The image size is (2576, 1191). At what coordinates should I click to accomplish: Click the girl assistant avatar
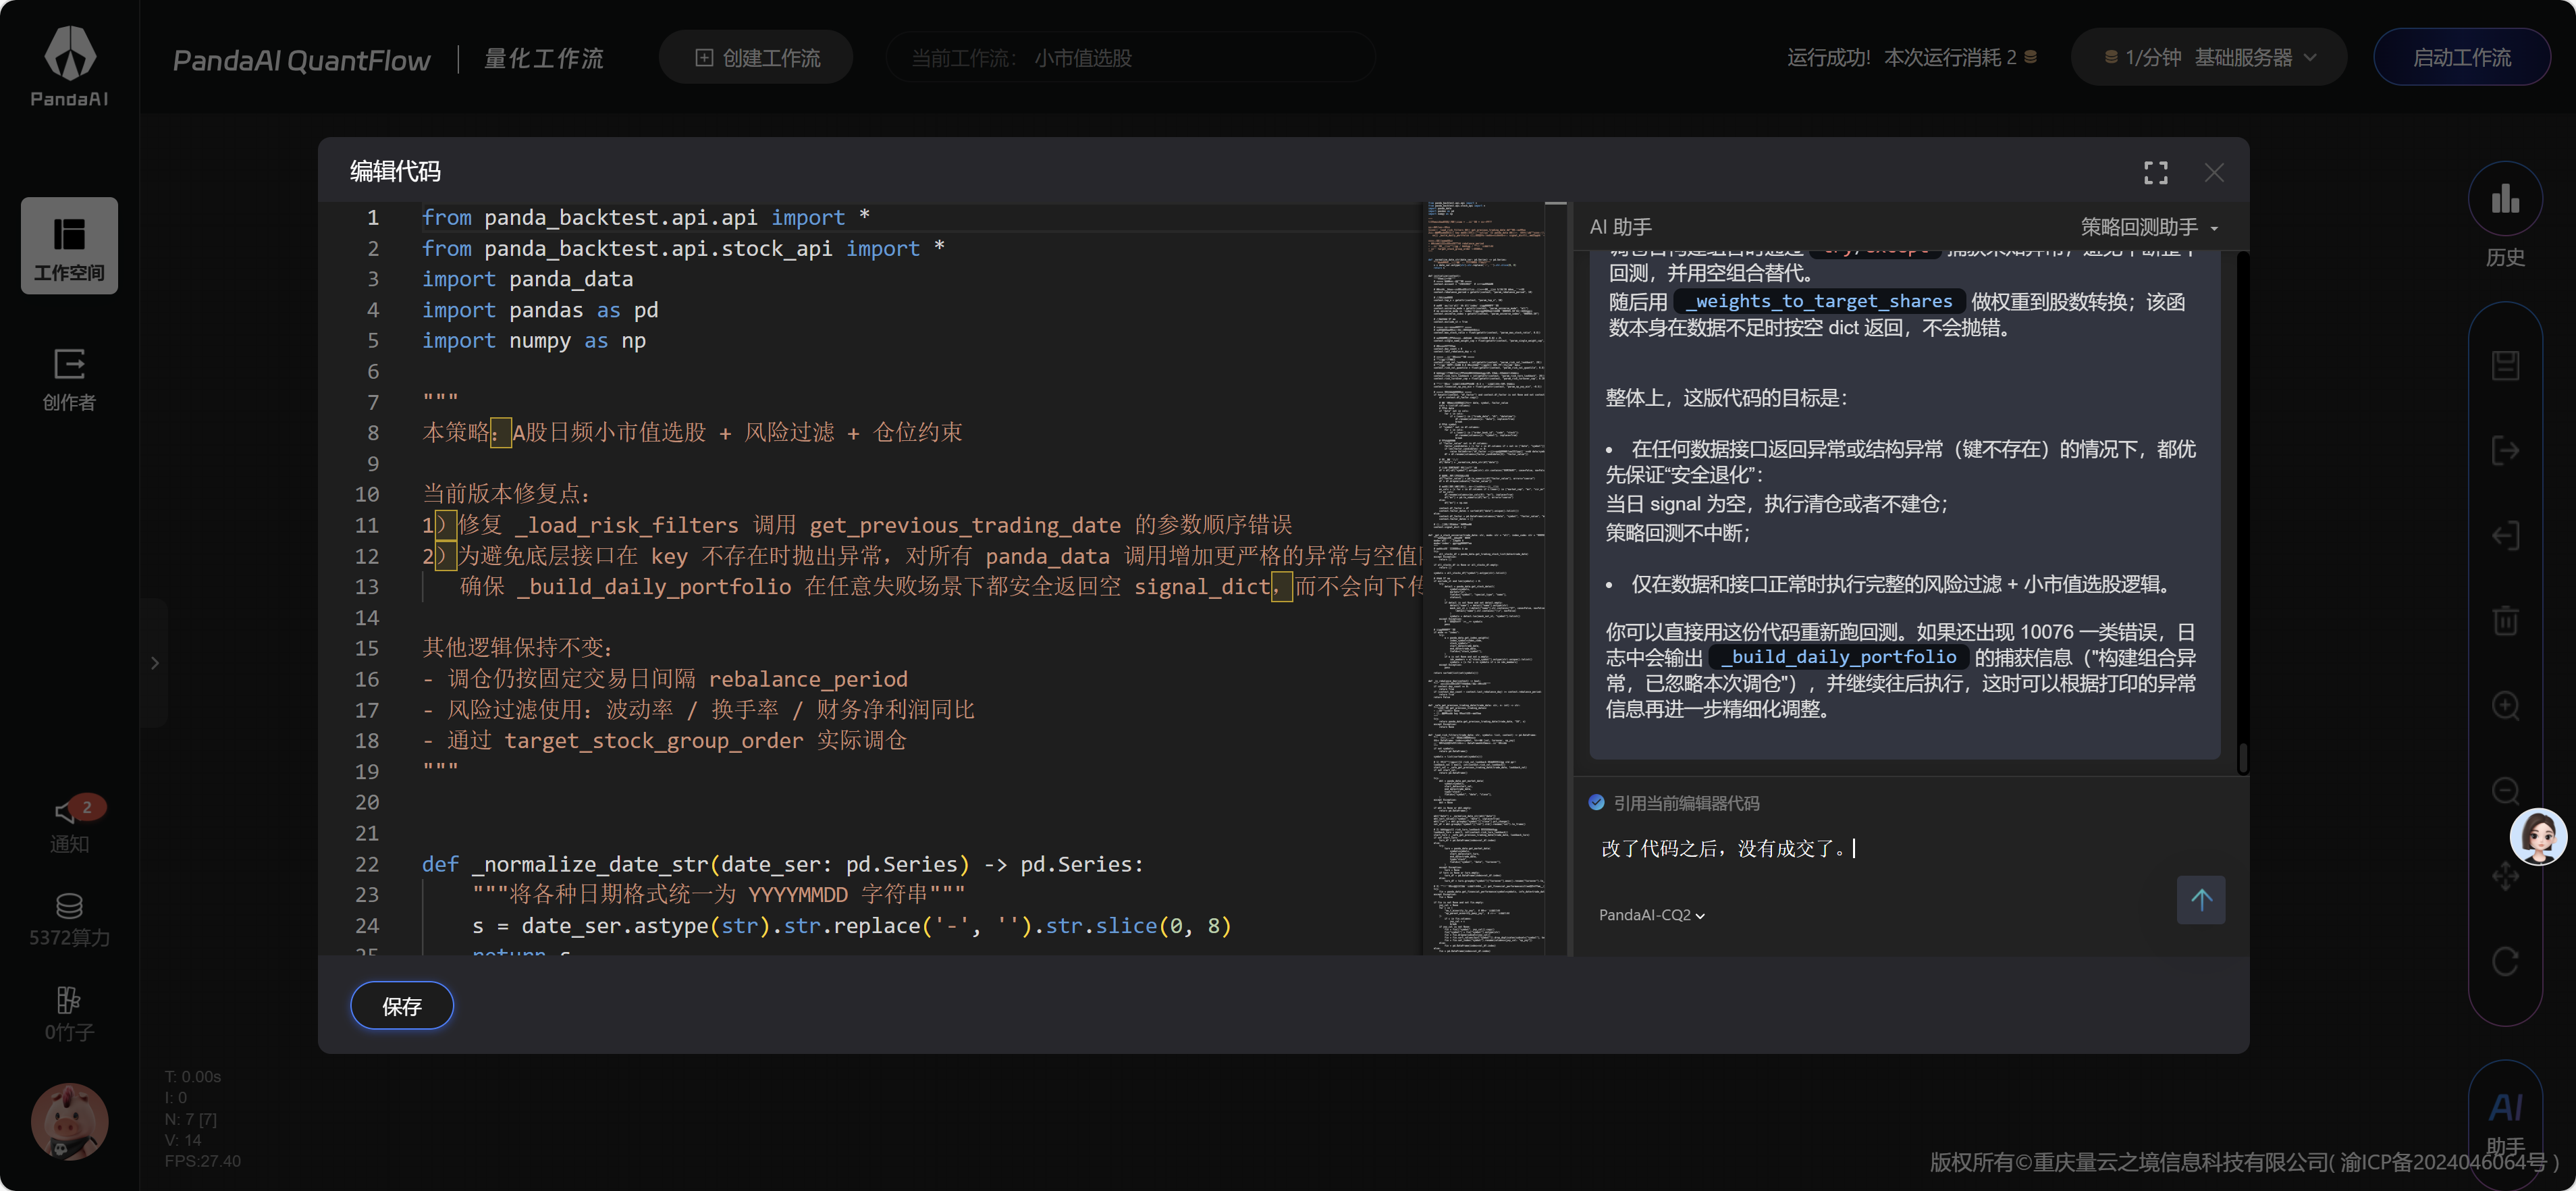2538,836
